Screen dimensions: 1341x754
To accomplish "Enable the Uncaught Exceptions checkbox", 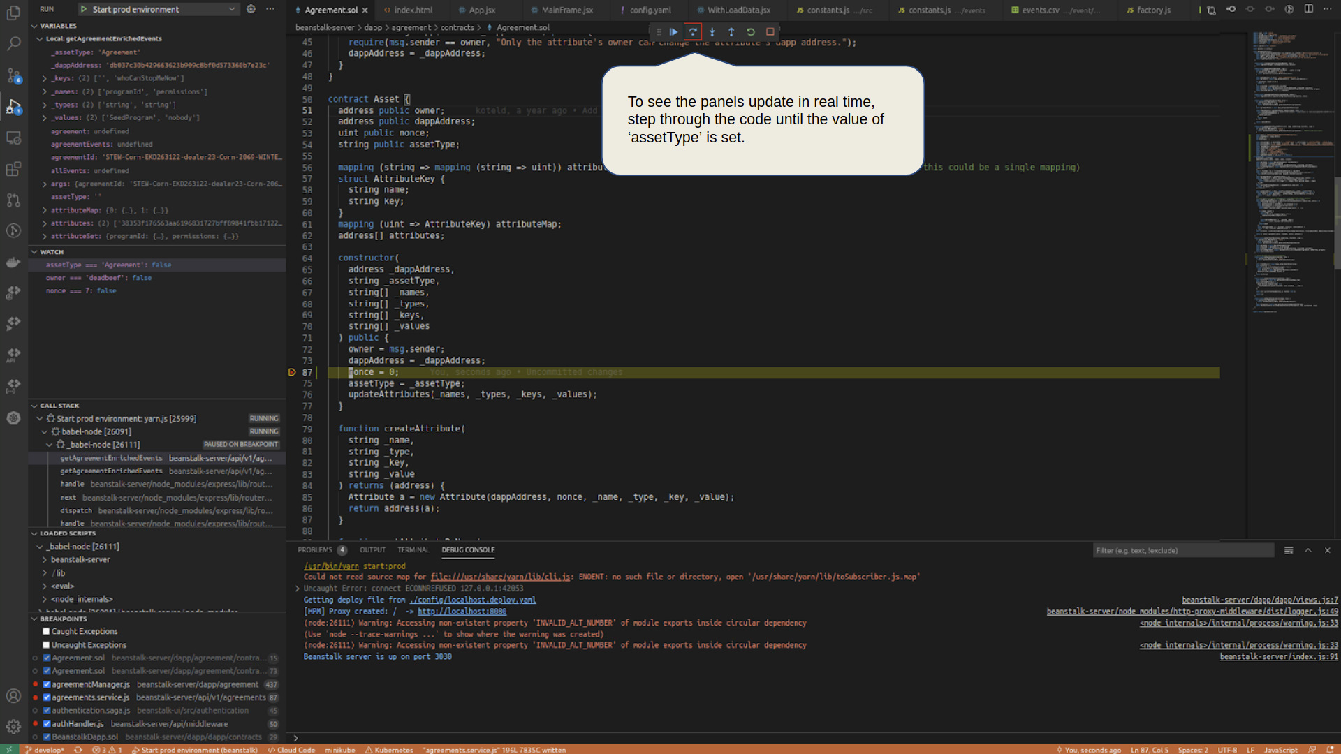I will tap(46, 645).
